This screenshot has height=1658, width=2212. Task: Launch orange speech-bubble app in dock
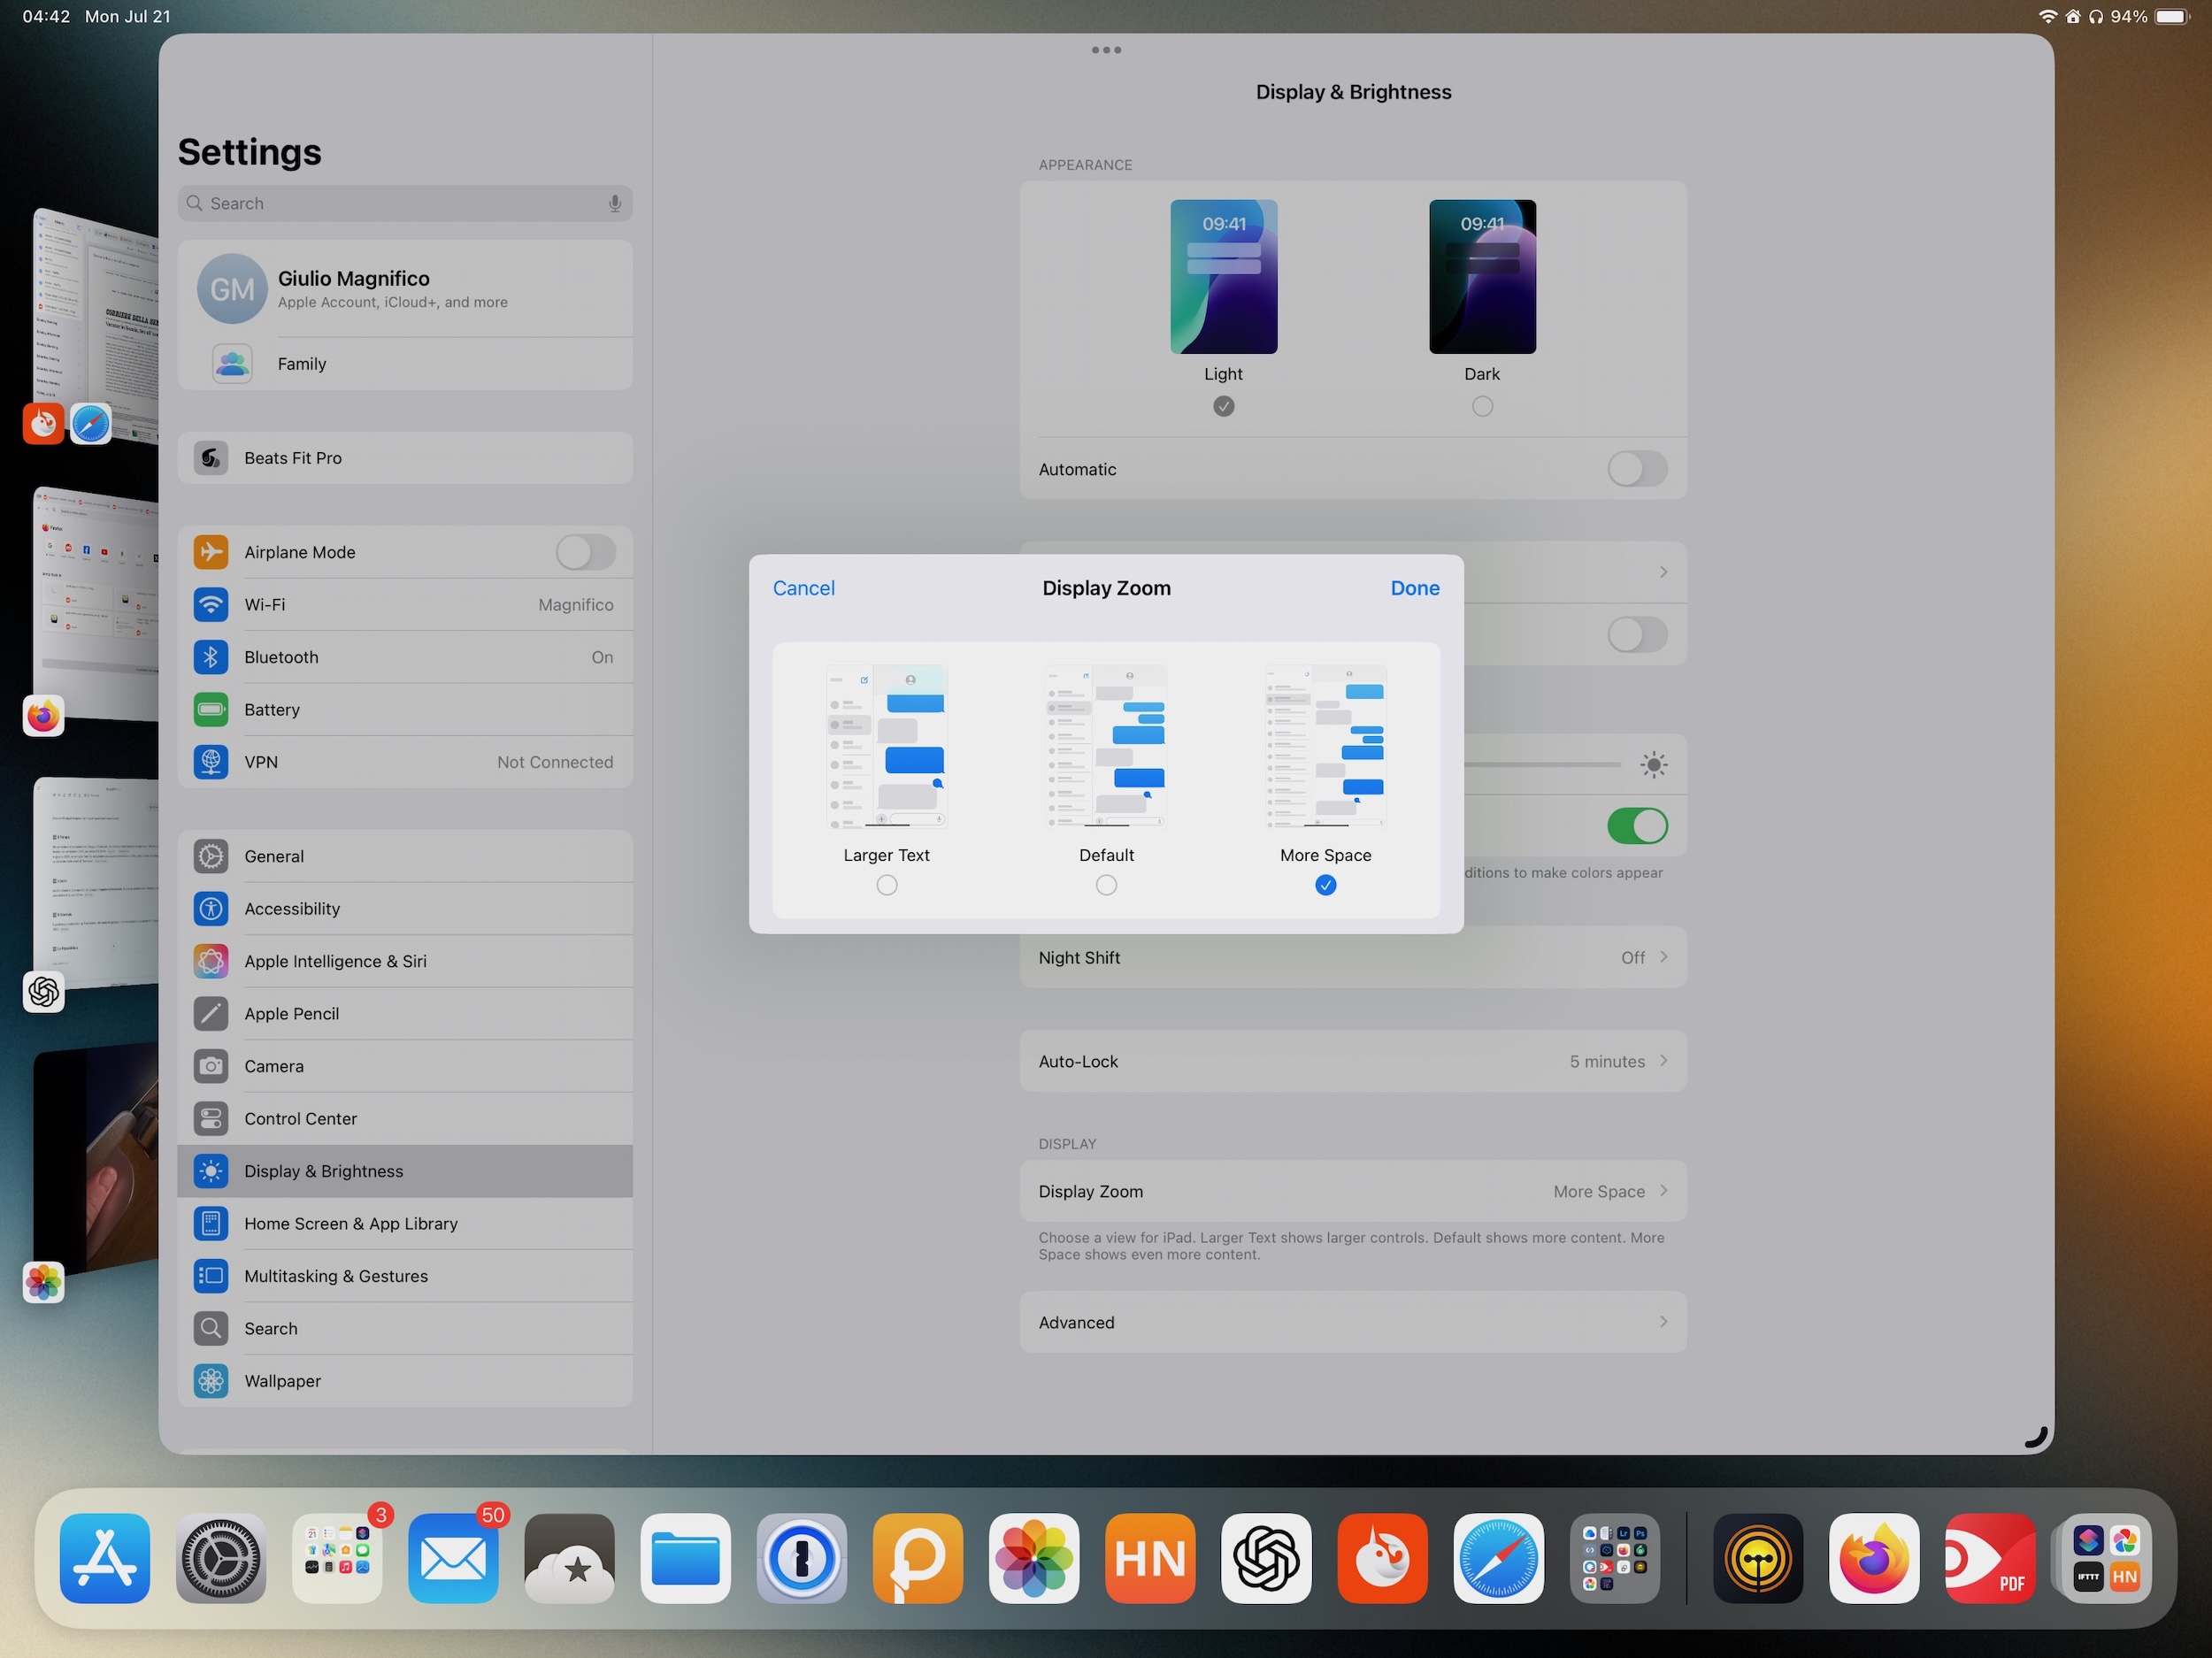click(x=917, y=1558)
